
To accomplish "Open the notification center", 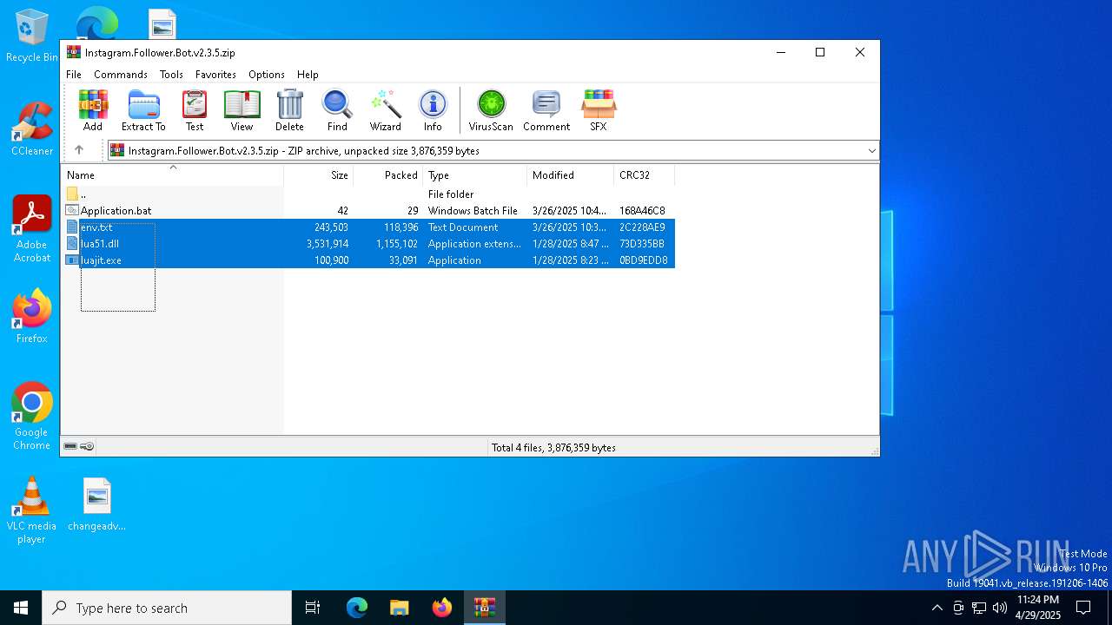I will (x=1083, y=608).
